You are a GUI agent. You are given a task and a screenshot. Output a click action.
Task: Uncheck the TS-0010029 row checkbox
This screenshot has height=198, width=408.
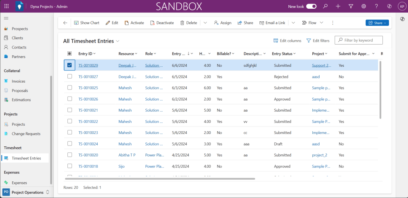pyautogui.click(x=70, y=65)
